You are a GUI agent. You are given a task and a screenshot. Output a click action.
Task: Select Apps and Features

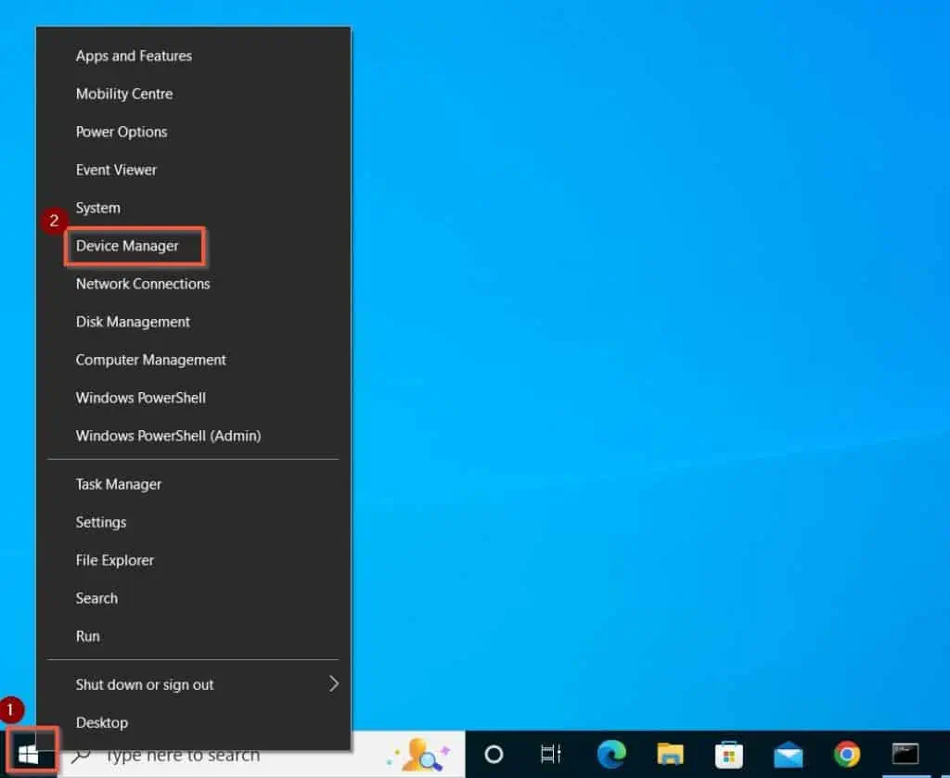[x=133, y=56]
